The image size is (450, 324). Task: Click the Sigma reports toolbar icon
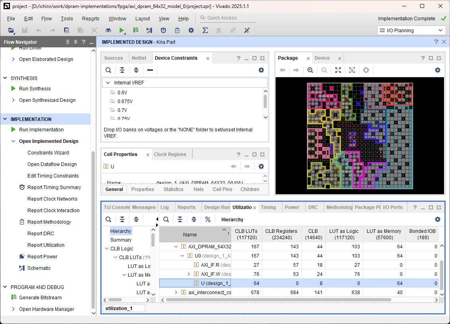tap(205, 30)
